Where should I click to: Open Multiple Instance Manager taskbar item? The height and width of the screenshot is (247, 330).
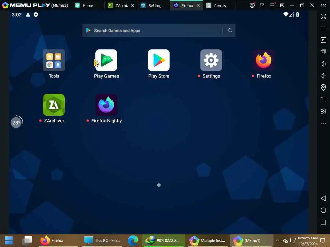pyautogui.click(x=208, y=241)
